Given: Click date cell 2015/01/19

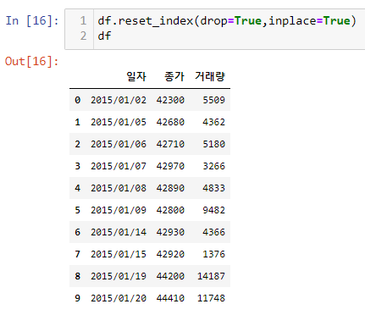Looking at the screenshot, I should pos(119,276).
